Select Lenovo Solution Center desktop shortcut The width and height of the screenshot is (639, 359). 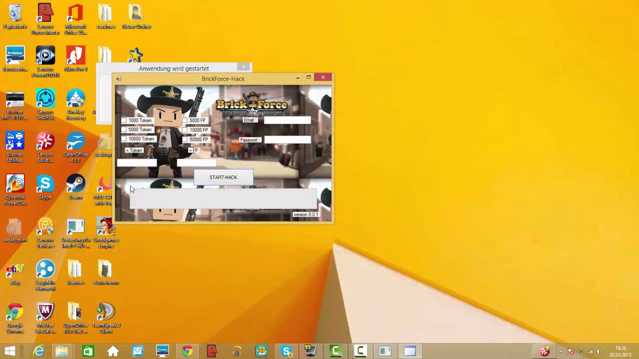[x=45, y=147]
